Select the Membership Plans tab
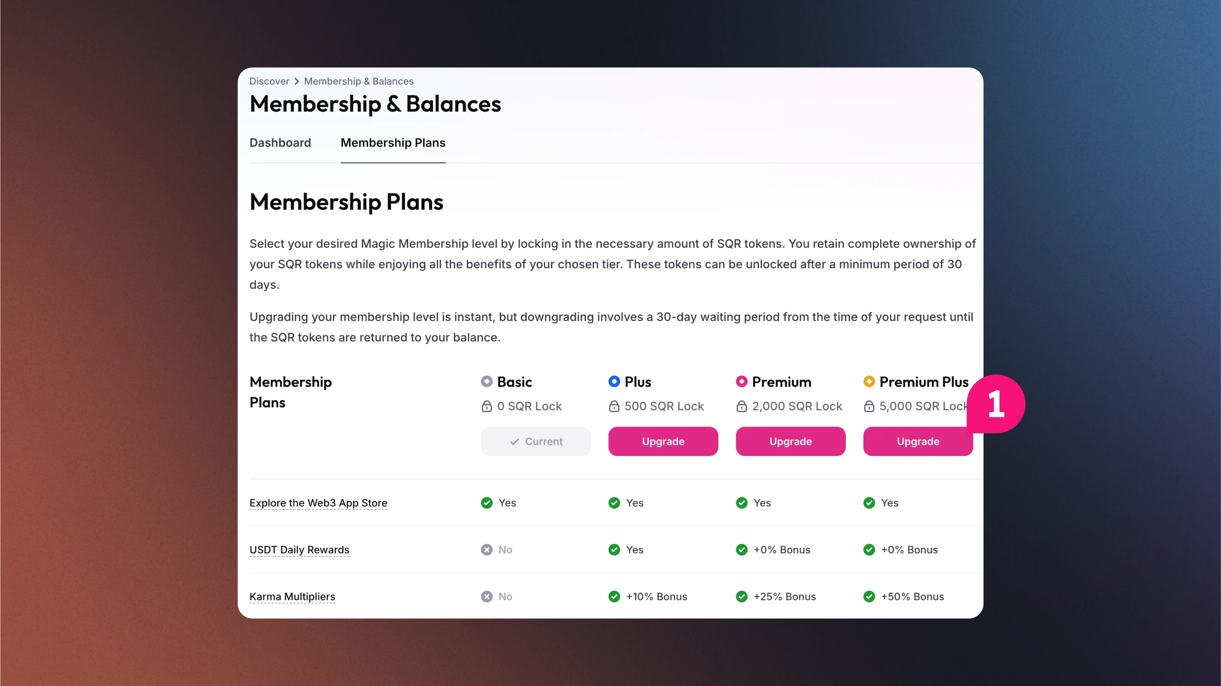The image size is (1221, 686). click(x=393, y=143)
